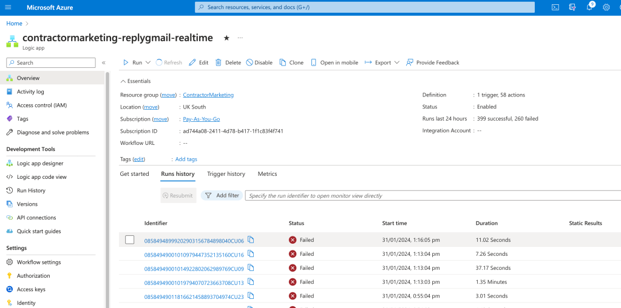Click move link beside Location
The height and width of the screenshot is (308, 621).
pyautogui.click(x=151, y=107)
